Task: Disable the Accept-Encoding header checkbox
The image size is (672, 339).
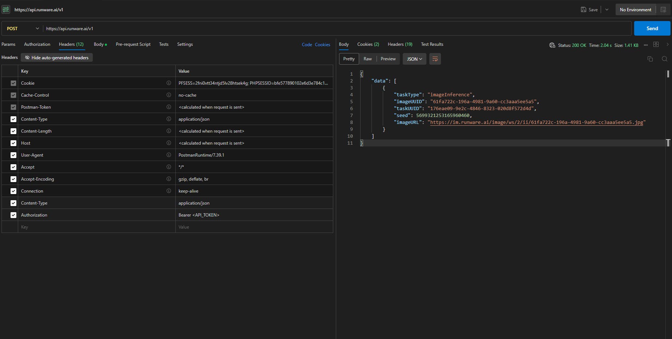Action: [x=13, y=179]
